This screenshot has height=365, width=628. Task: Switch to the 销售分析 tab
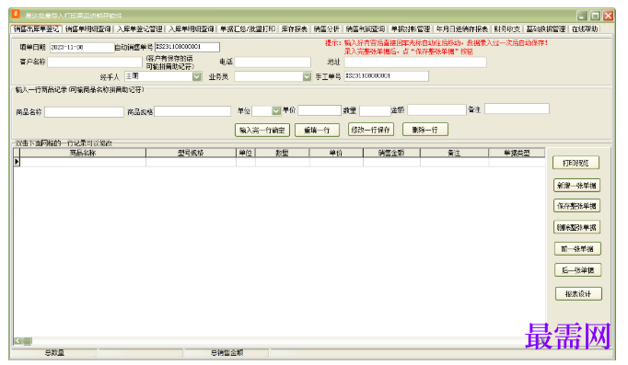[326, 29]
